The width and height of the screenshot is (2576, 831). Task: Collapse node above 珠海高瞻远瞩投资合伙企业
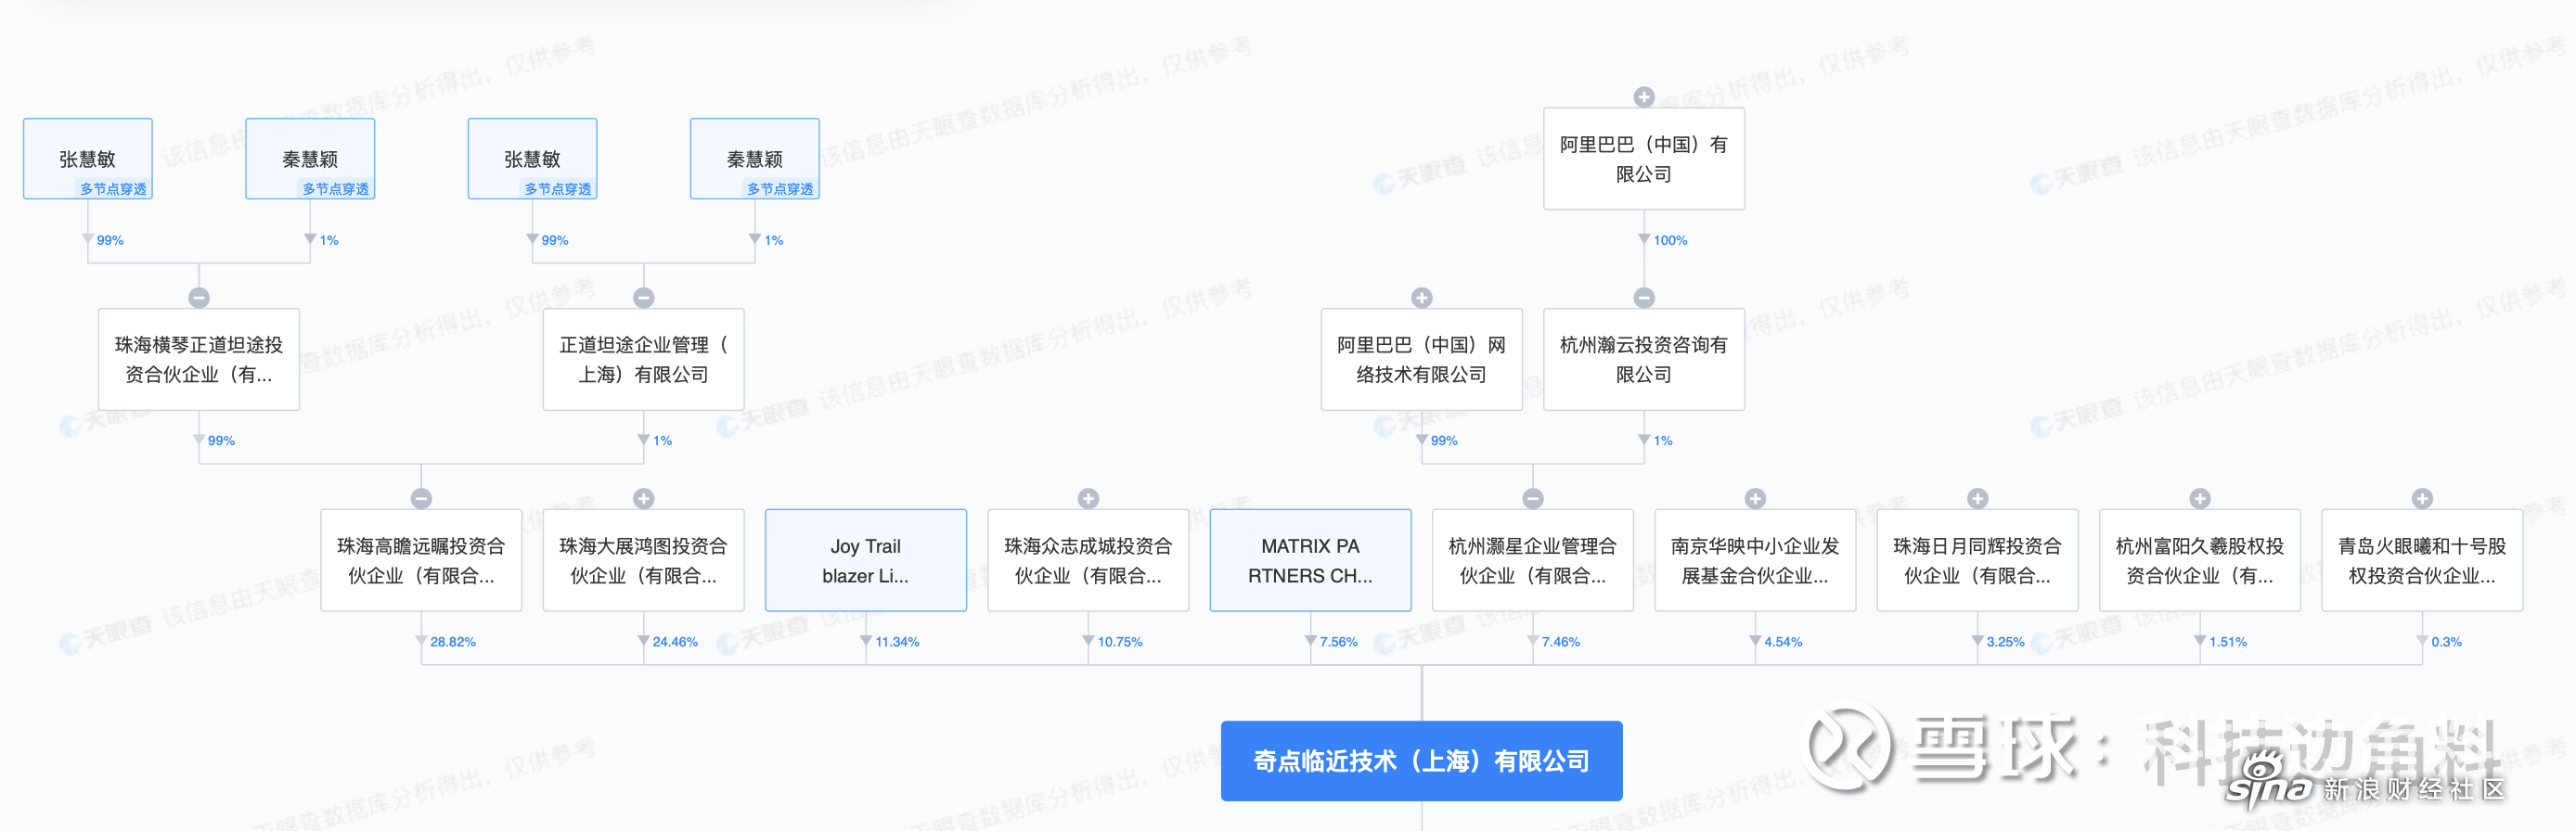(x=421, y=498)
